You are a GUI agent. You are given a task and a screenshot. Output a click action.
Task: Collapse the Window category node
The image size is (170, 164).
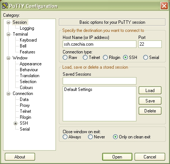(x=8, y=58)
